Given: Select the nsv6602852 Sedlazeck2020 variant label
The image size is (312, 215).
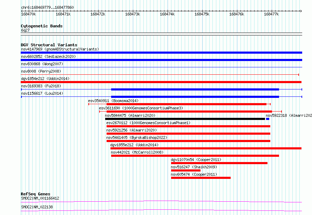Looking at the screenshot, I should pos(48,56).
